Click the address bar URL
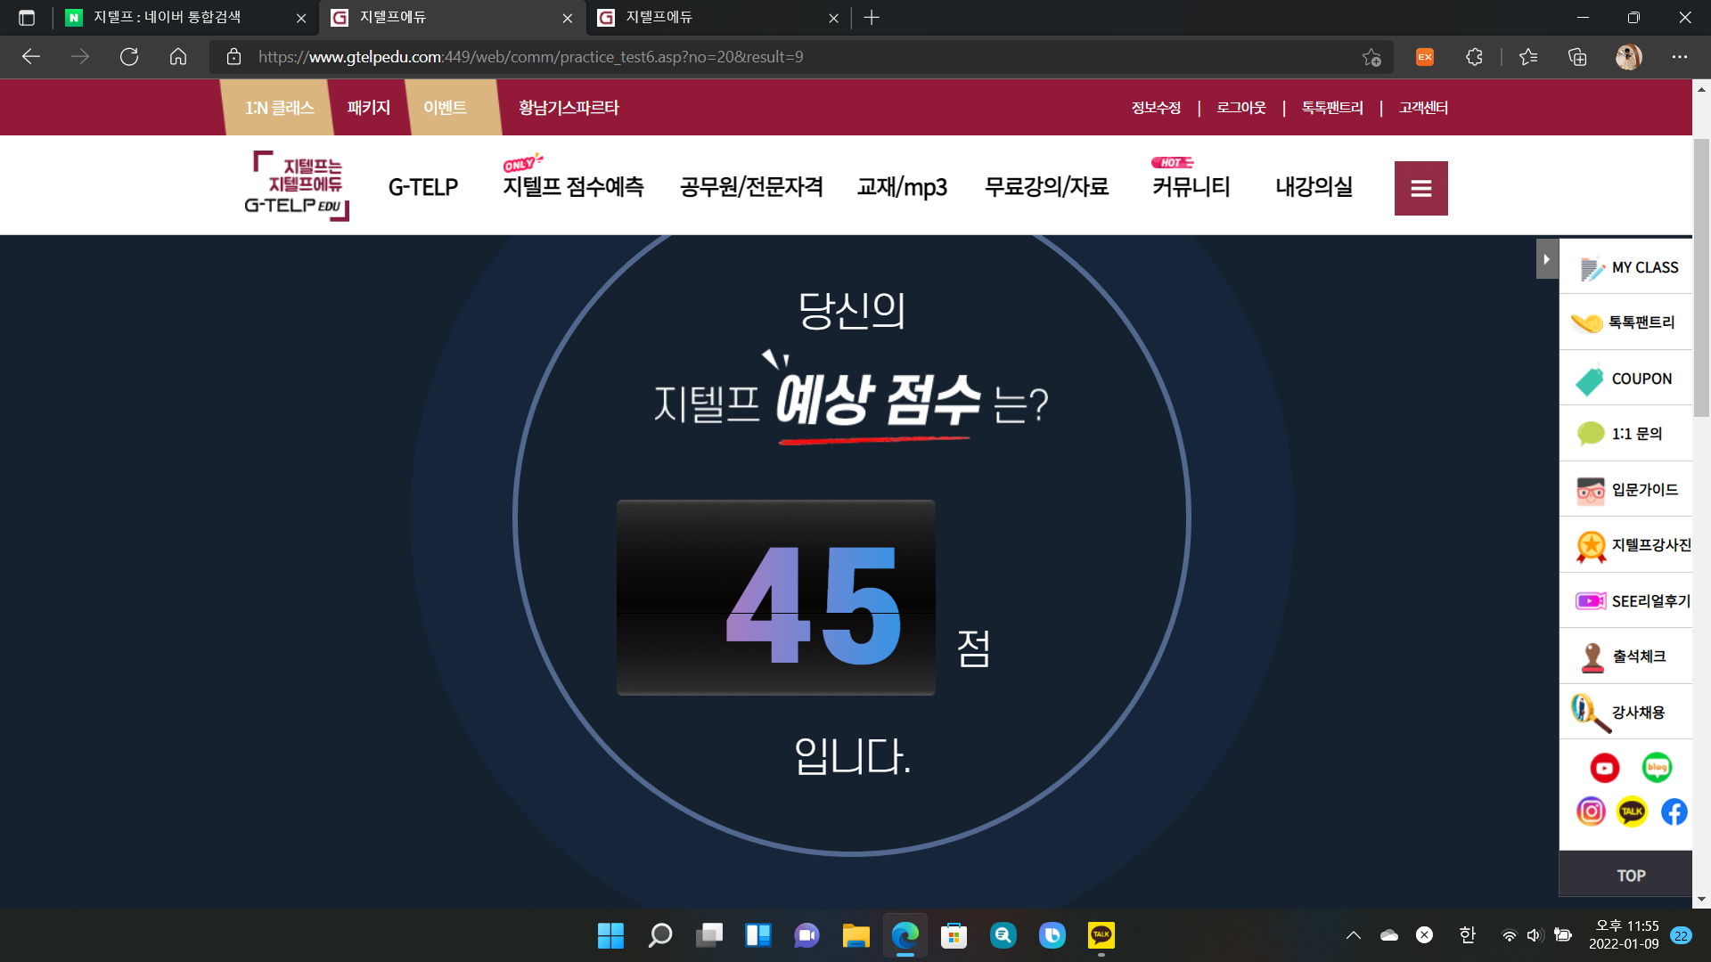1711x962 pixels. pyautogui.click(x=530, y=57)
